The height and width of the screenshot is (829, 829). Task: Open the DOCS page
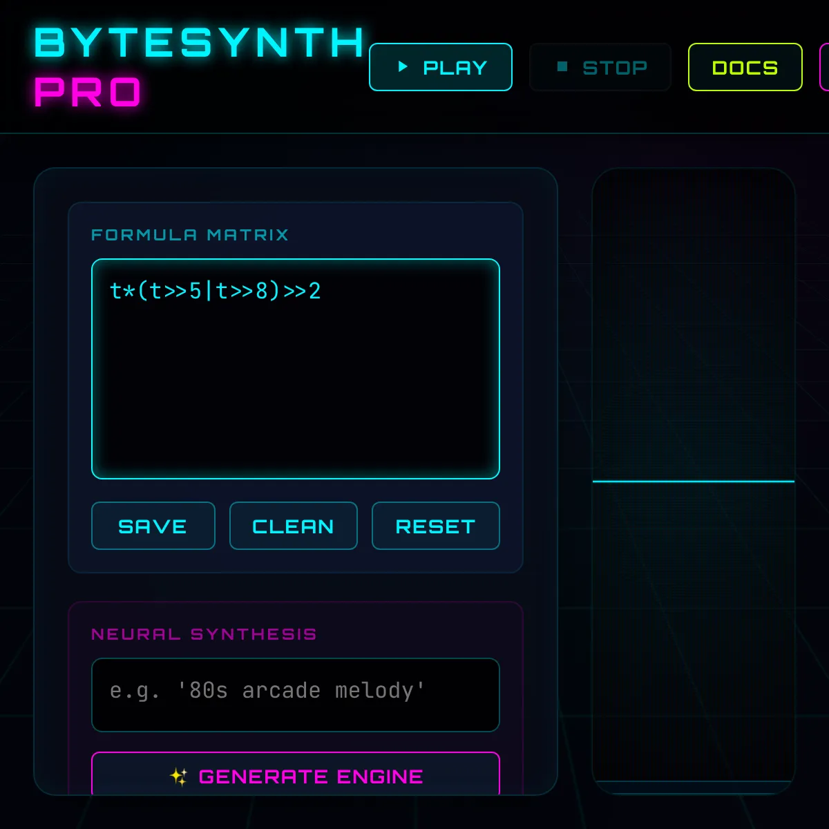(x=745, y=67)
